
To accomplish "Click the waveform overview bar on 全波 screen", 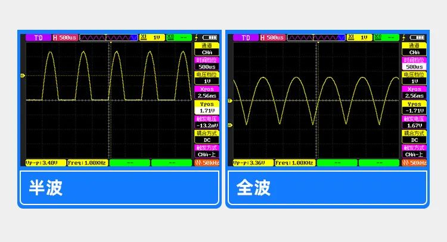I will [316, 38].
